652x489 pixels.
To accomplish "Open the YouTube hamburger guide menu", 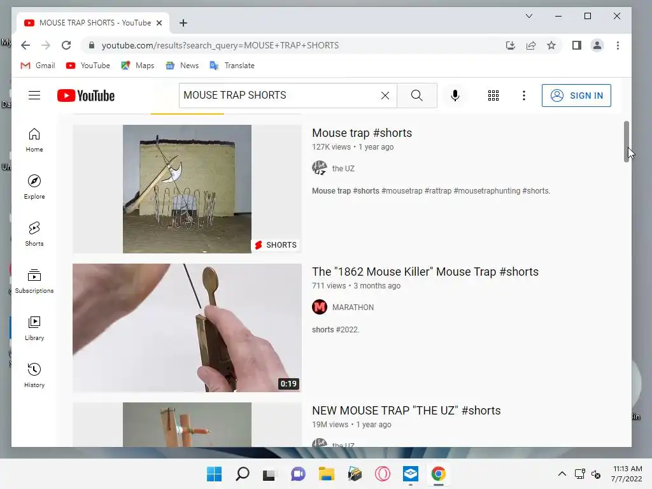I will (34, 96).
